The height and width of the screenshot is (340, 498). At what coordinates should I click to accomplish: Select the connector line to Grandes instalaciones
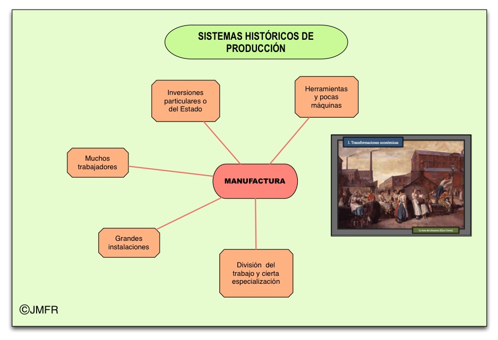click(x=188, y=214)
